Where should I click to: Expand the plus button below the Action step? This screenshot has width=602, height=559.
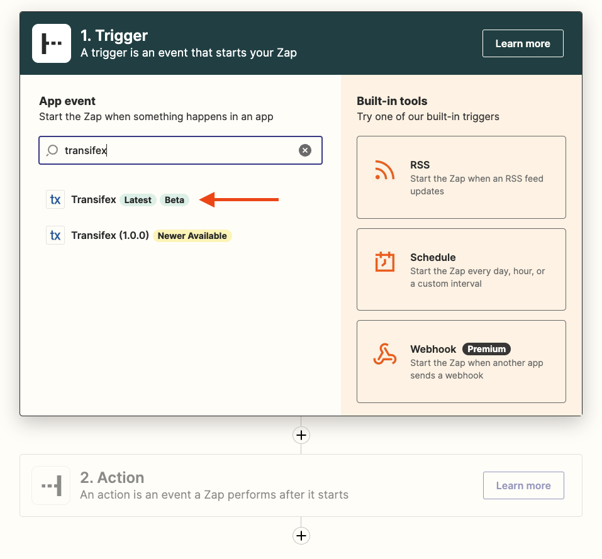(301, 535)
